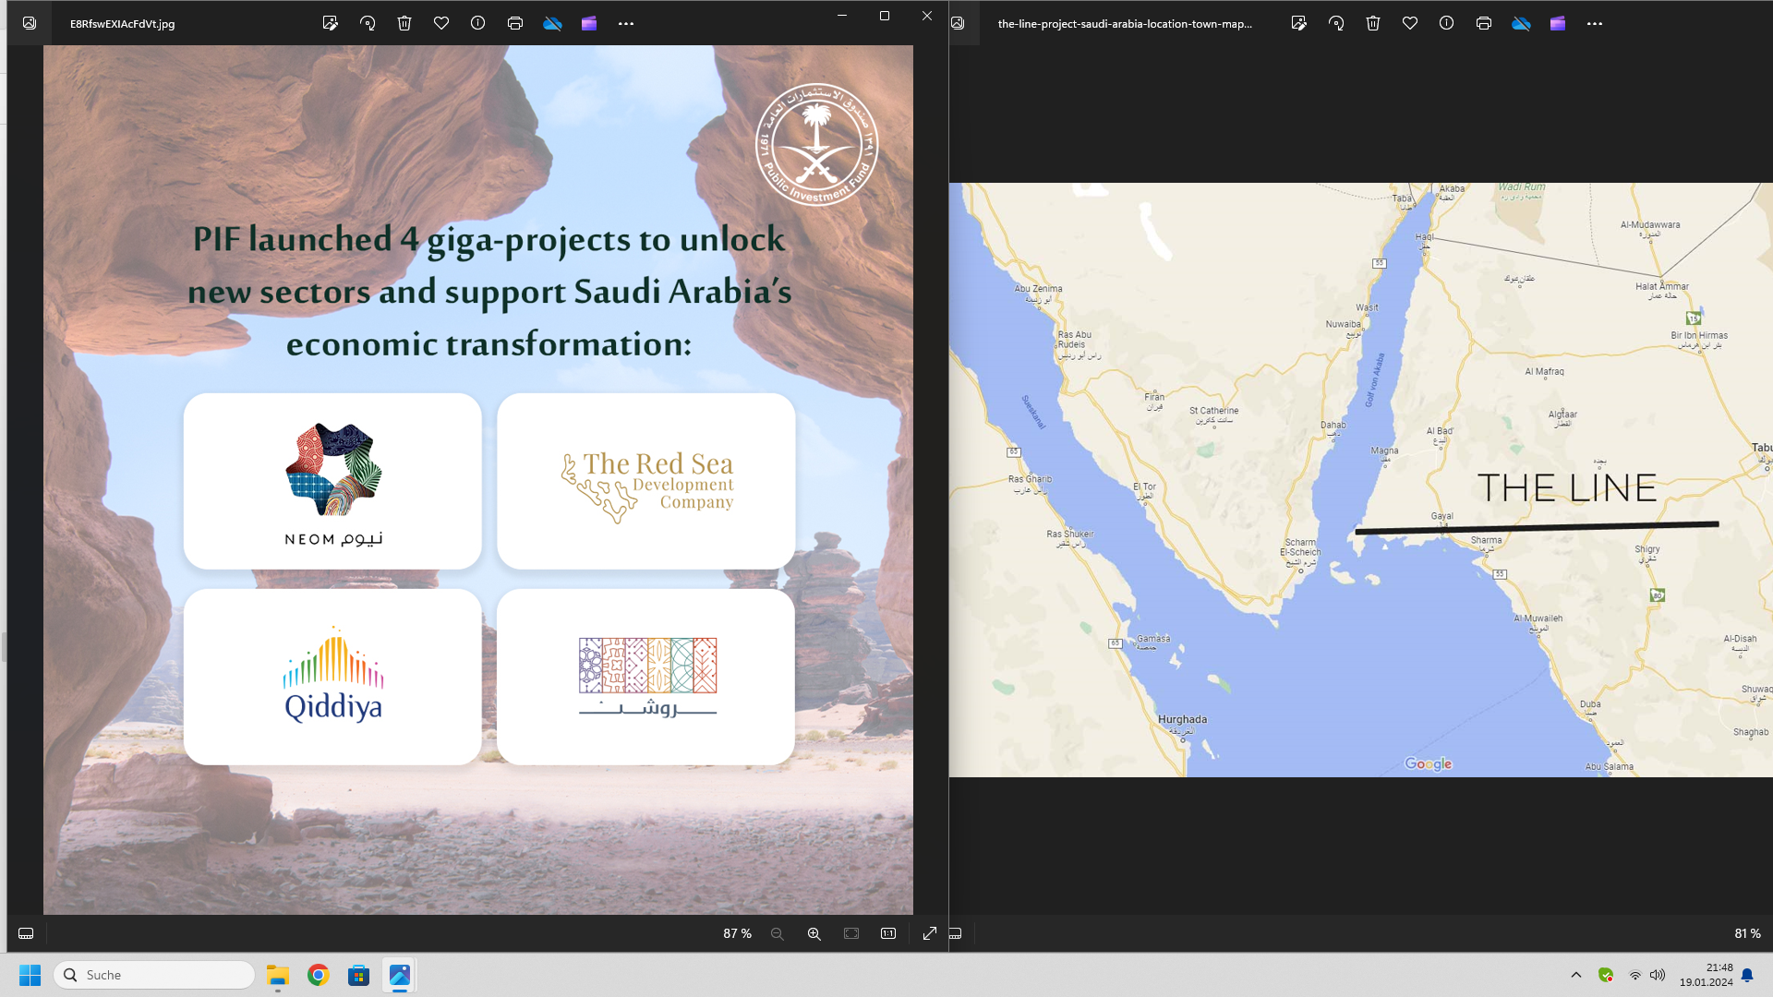
Task: Open clock and date 19.01.2024
Action: 1707,975
